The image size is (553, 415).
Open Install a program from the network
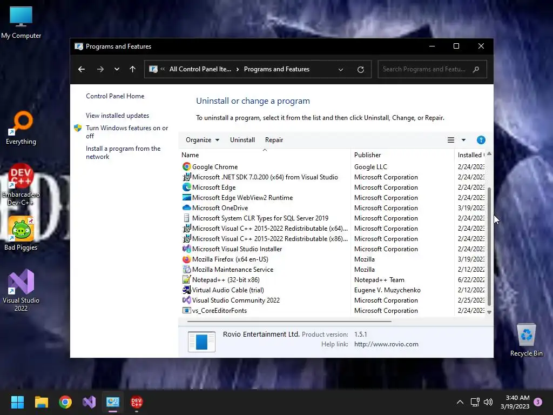(123, 152)
